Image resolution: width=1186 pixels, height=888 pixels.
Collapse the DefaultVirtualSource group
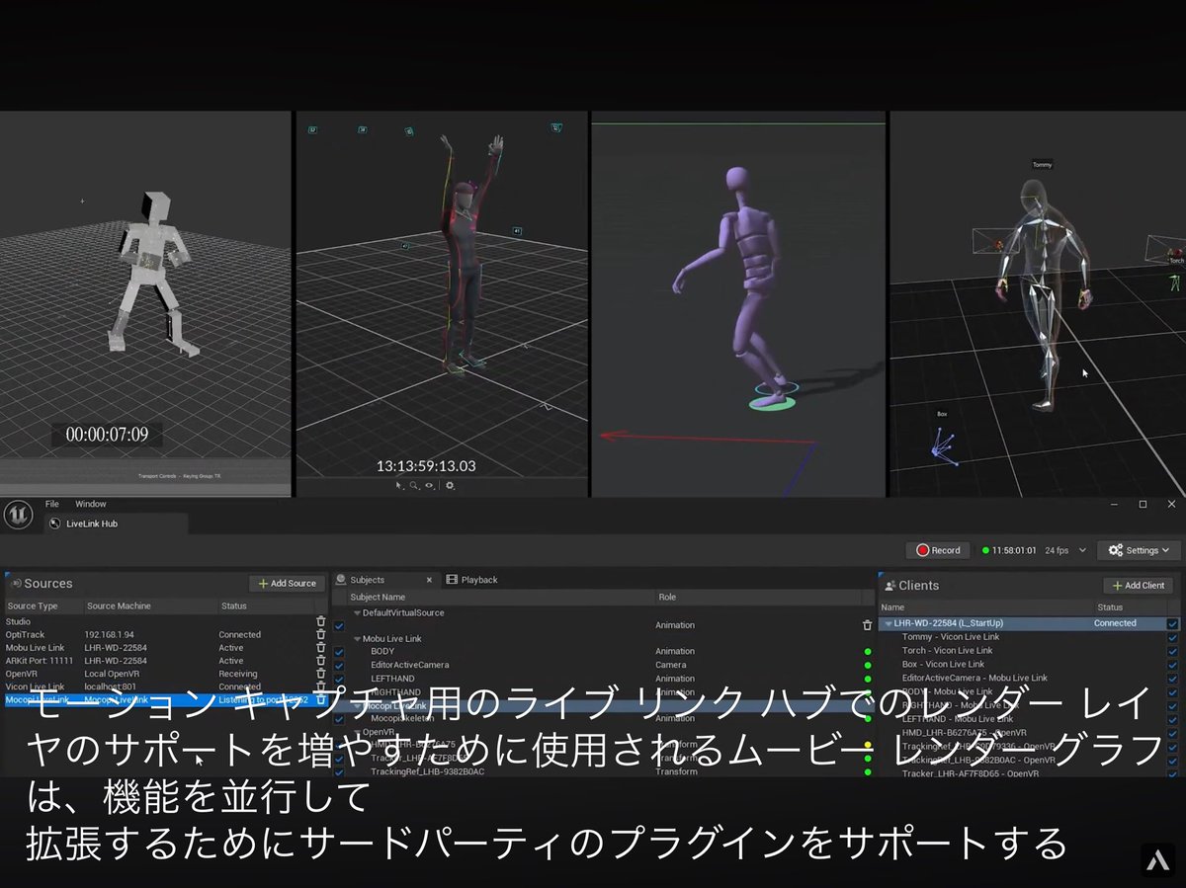point(357,612)
